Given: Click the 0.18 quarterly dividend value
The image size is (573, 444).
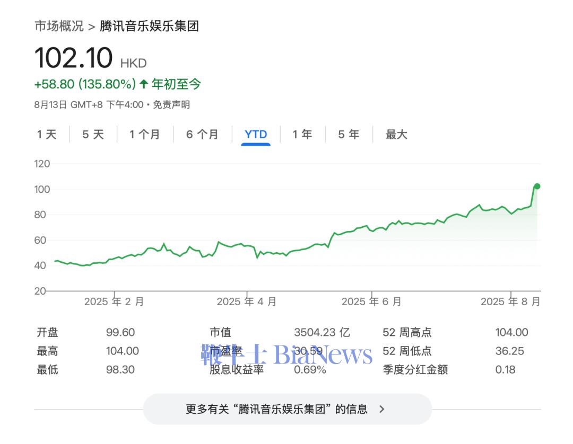Looking at the screenshot, I should coord(505,370).
